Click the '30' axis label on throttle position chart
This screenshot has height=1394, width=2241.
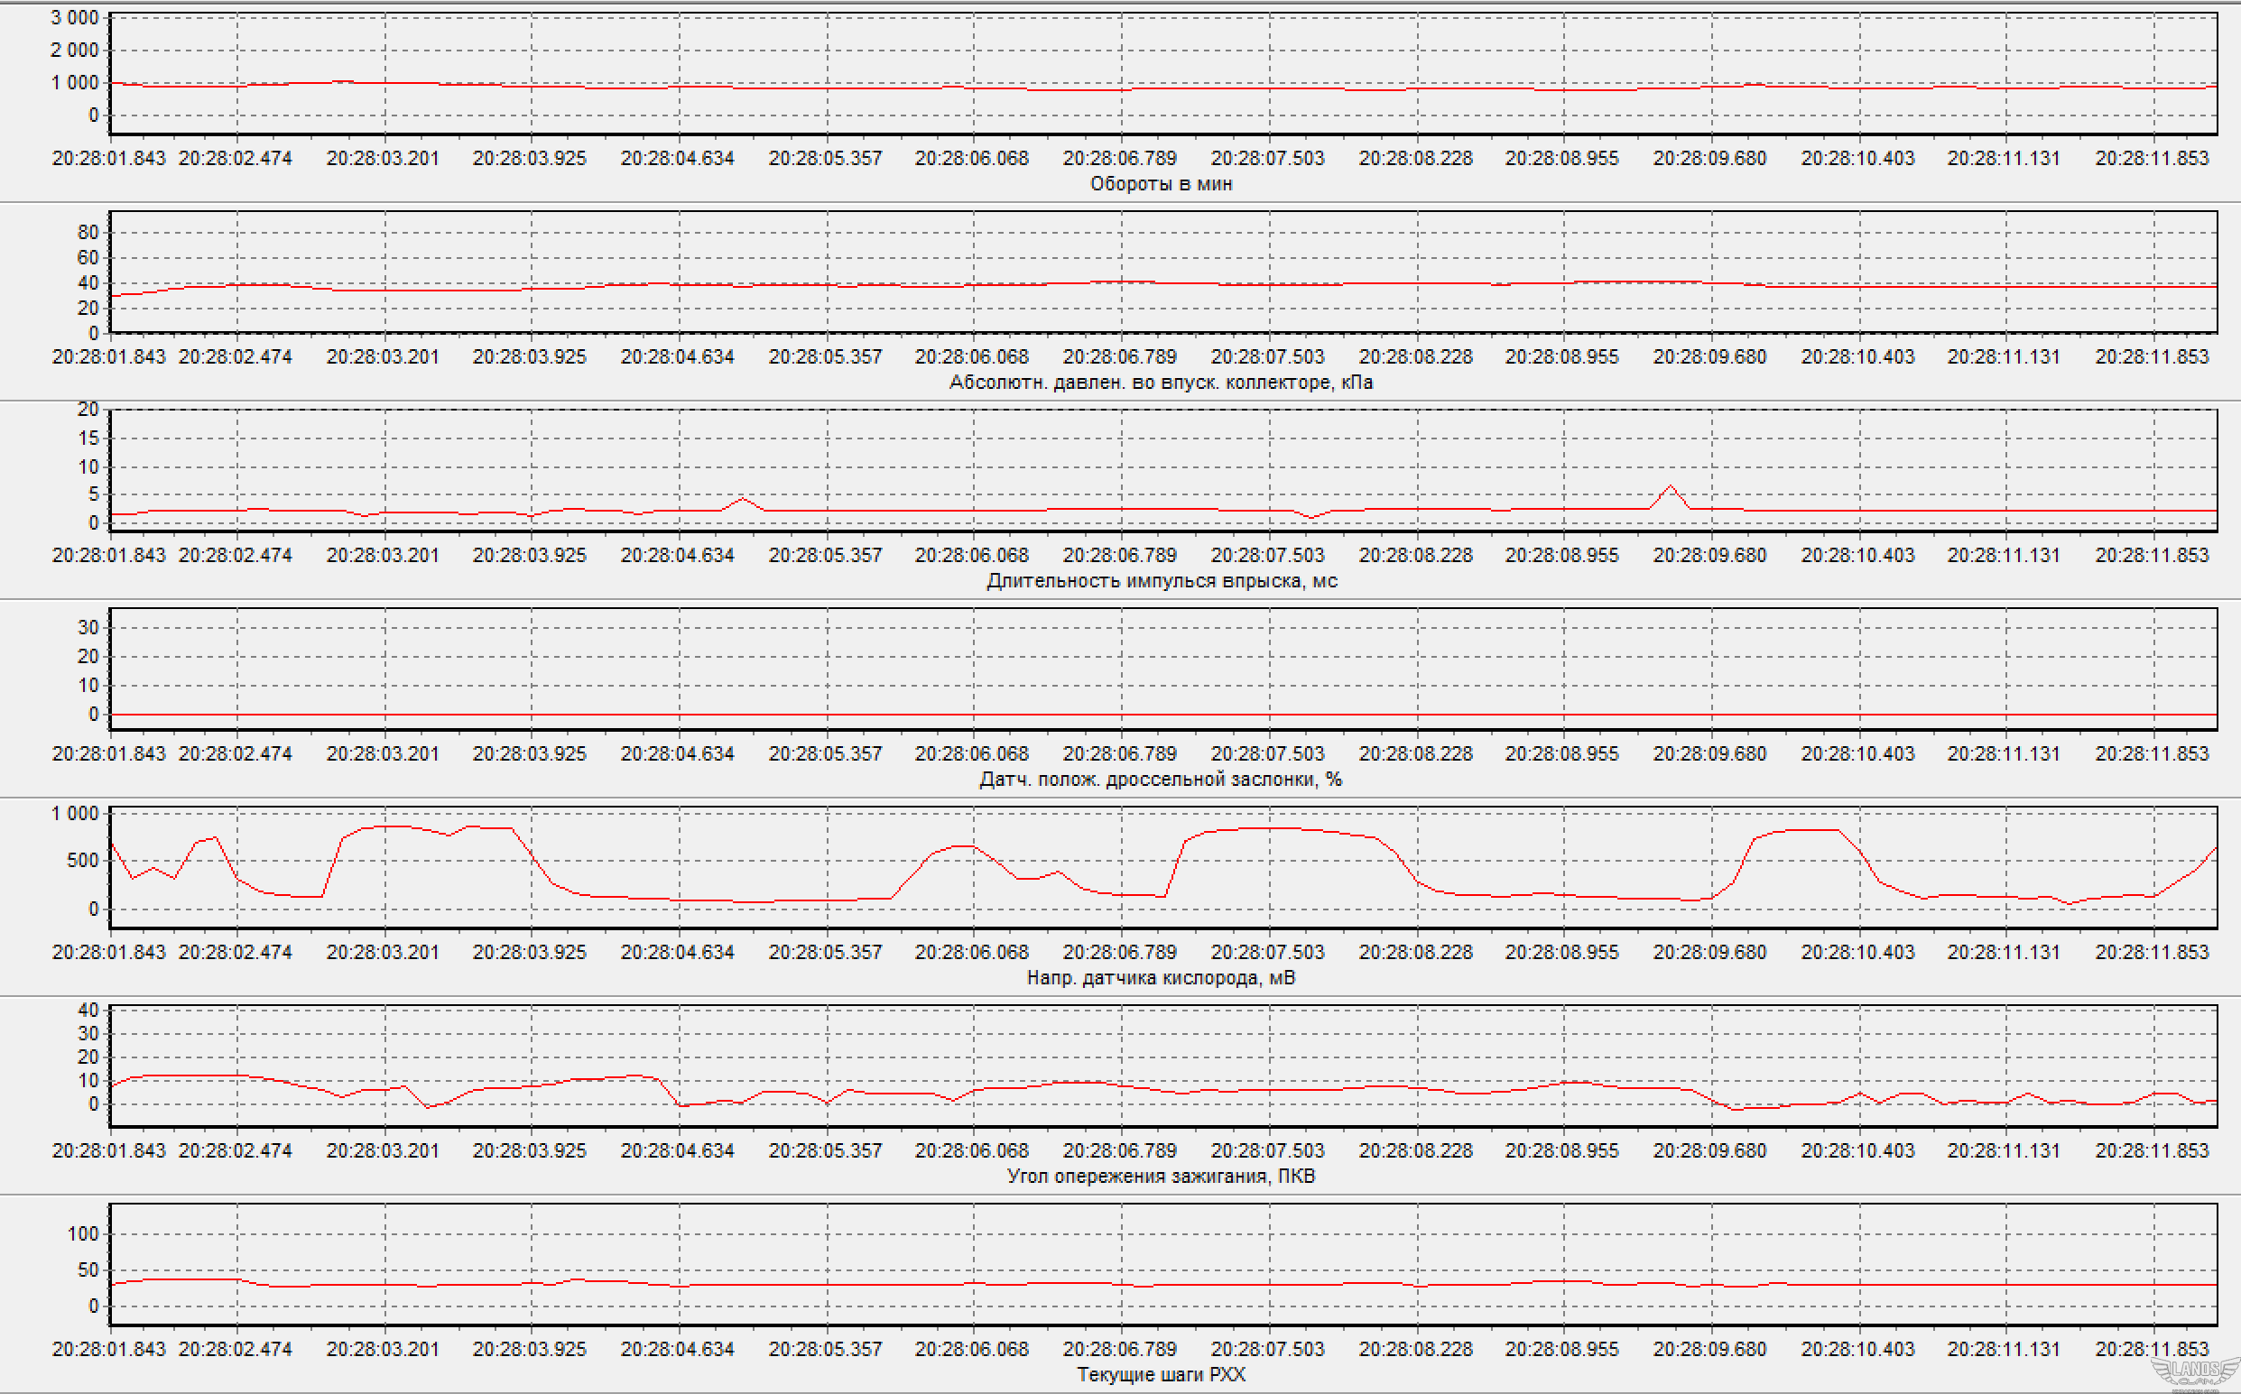point(88,627)
